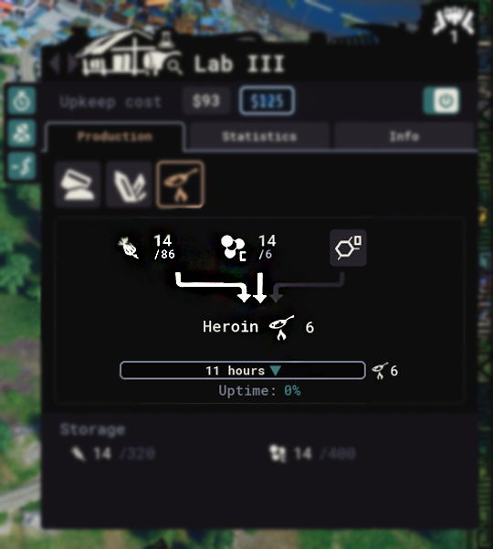Open the minus-dollar finance side icon
493x549 pixels.
point(22,165)
